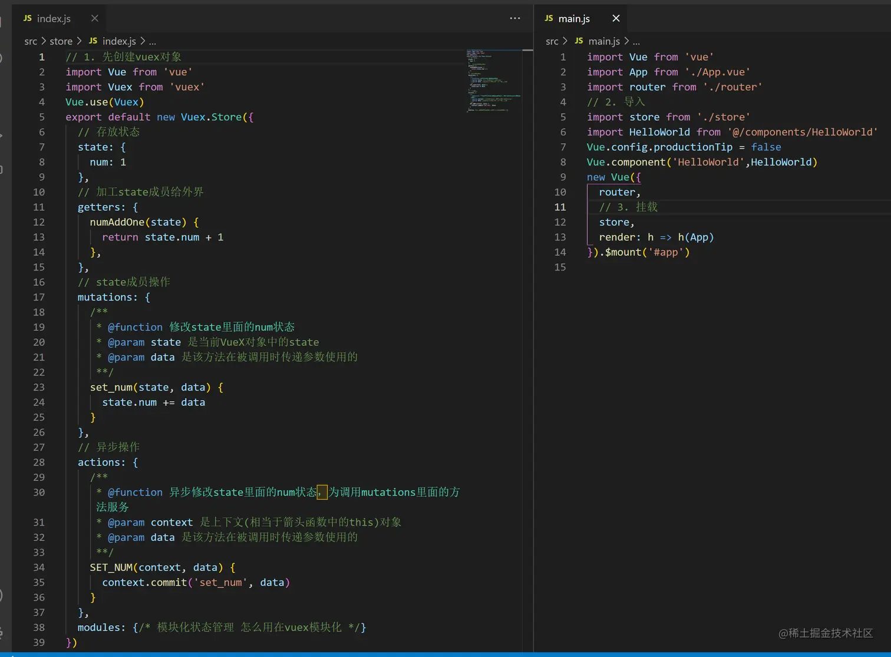Click "Vue.component('HelloWorld',HelloWorld)"
Viewport: 891px width, 657px height.
pyautogui.click(x=702, y=162)
